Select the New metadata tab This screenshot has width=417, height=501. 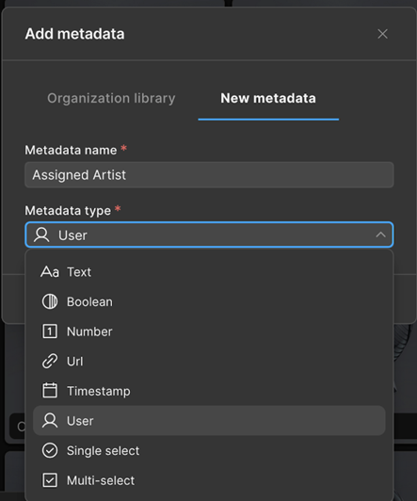tap(268, 98)
